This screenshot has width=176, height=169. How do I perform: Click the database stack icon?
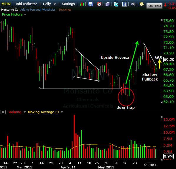(107, 4)
